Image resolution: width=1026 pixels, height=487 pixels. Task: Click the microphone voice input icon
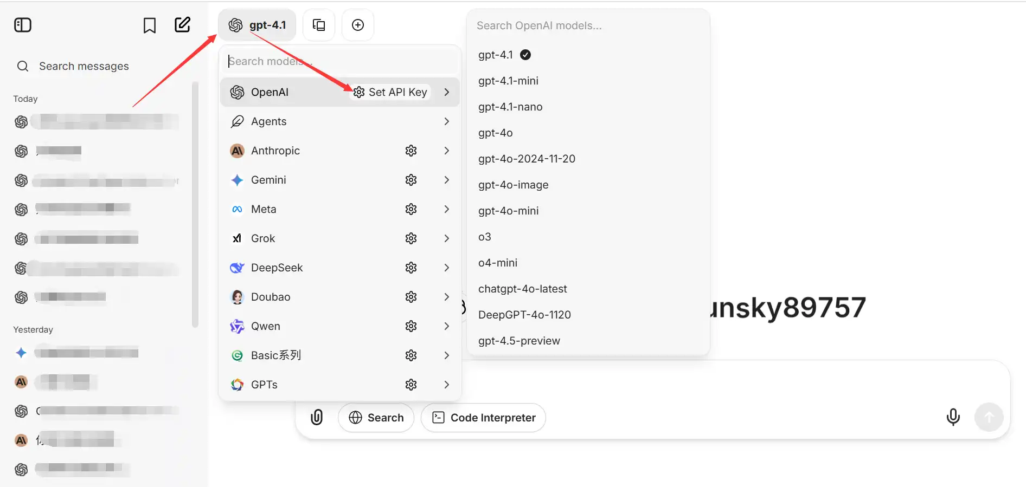tap(953, 417)
